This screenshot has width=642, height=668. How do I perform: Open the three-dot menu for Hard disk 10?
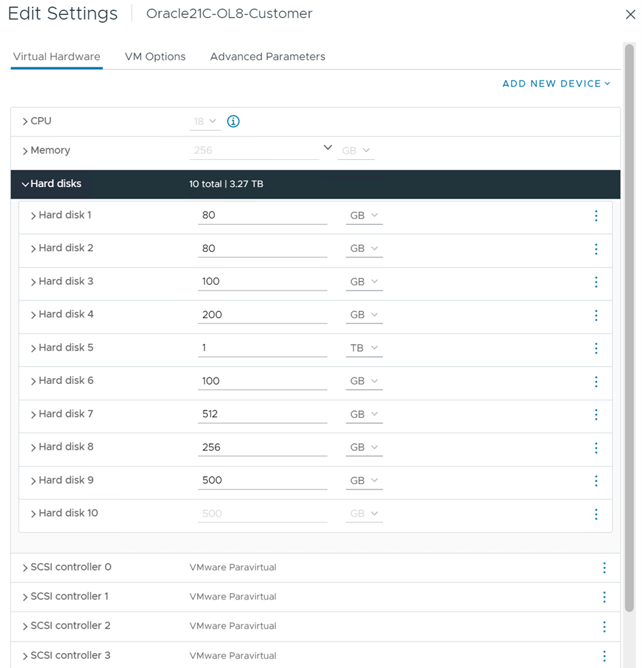click(x=596, y=514)
